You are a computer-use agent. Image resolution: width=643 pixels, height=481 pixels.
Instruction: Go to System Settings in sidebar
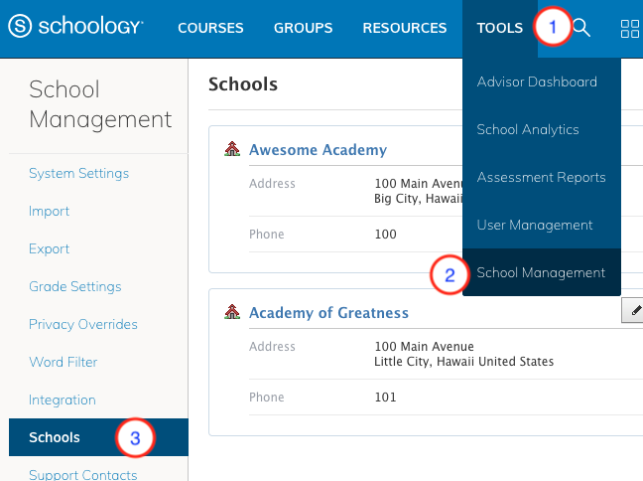(78, 173)
